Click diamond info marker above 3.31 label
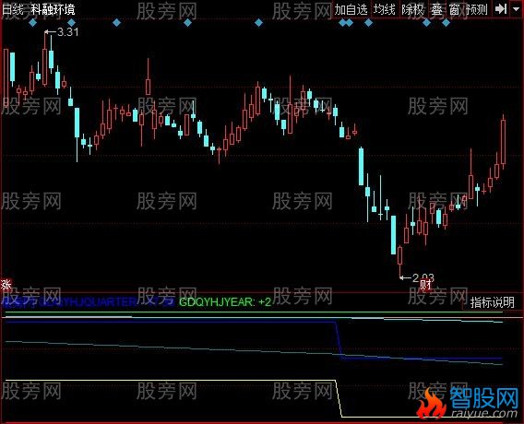The image size is (524, 424). [x=71, y=23]
